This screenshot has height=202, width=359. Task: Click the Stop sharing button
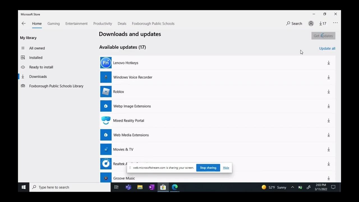click(208, 168)
